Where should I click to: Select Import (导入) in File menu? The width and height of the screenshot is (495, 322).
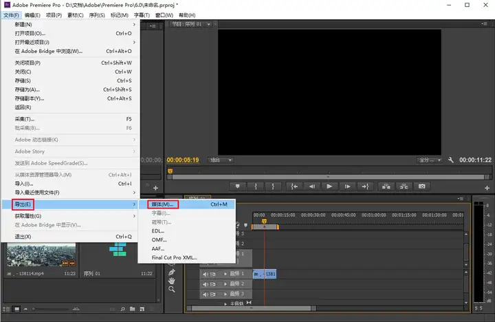(x=71, y=184)
